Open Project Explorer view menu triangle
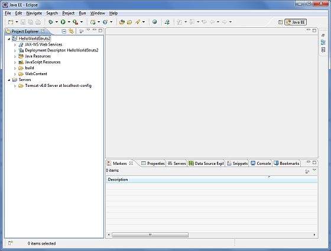 [x=88, y=30]
